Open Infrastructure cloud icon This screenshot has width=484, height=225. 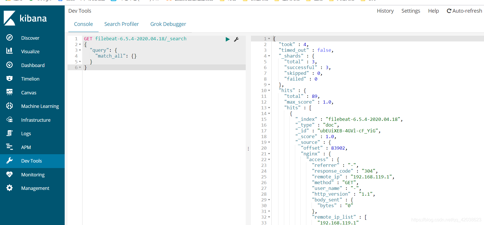(9, 120)
